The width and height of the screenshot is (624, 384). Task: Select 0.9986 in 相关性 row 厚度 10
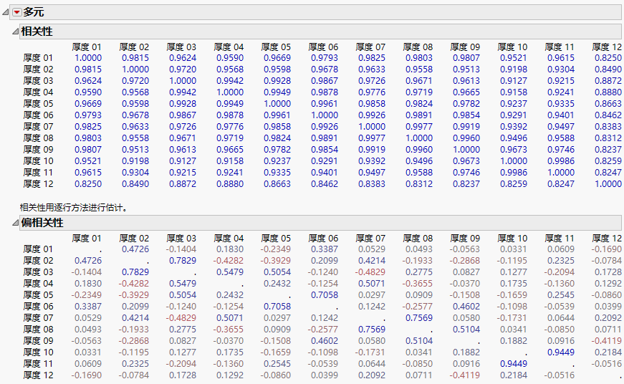tap(561, 161)
